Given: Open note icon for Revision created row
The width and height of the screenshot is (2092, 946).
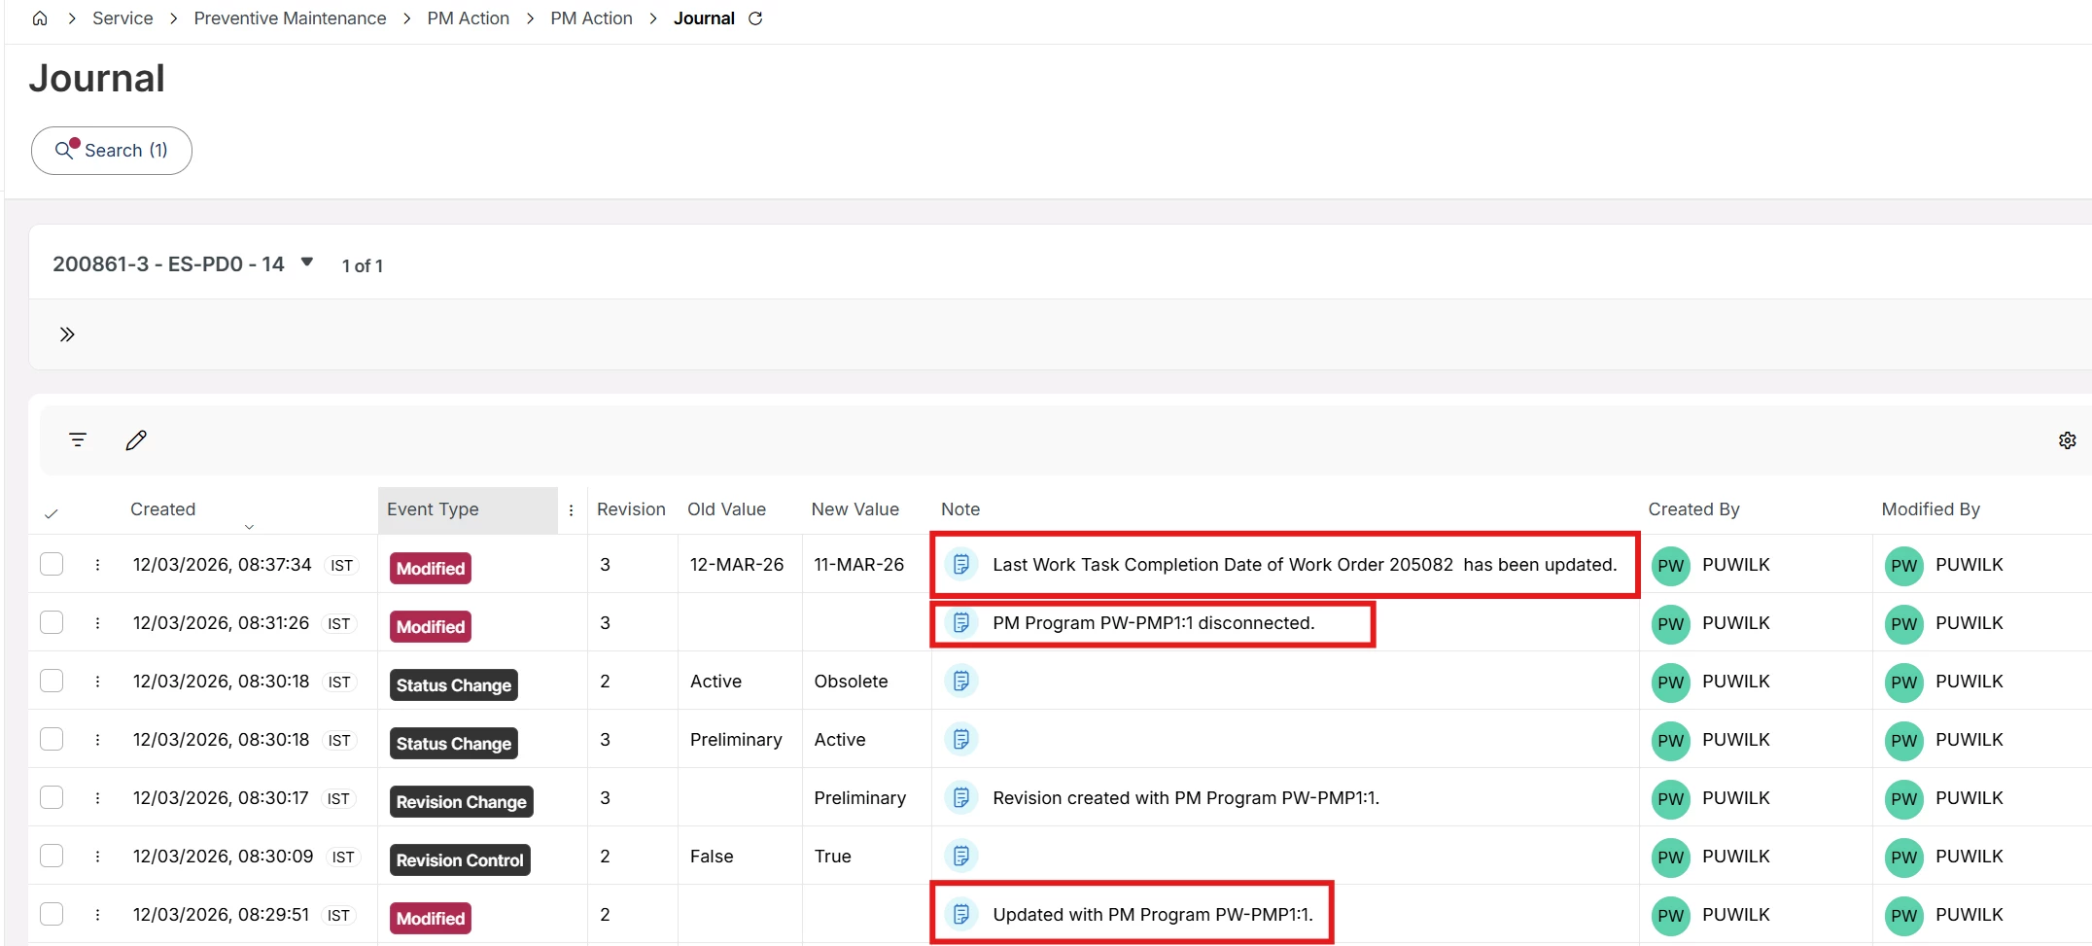Looking at the screenshot, I should [x=961, y=797].
